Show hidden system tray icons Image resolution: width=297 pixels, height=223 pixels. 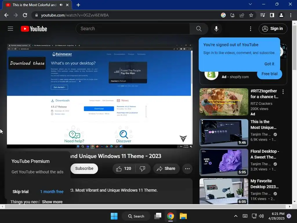pos(236,216)
